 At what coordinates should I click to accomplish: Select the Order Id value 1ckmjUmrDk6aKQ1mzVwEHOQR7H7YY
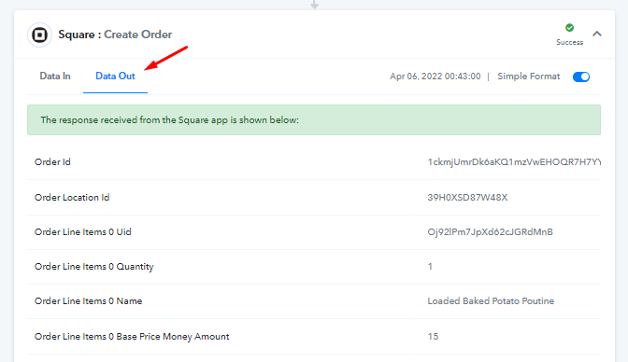point(514,162)
